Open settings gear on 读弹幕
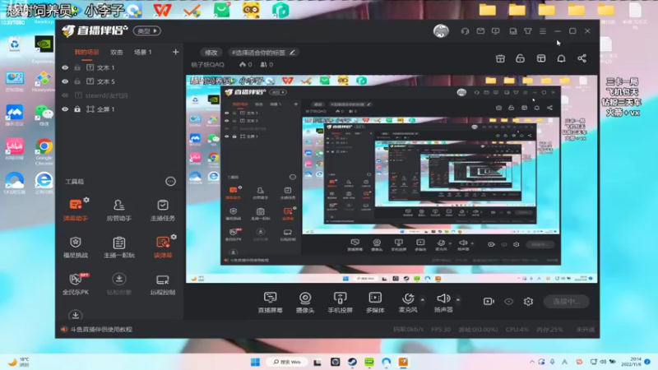Viewport: 658px width, 370px height. coord(174,237)
